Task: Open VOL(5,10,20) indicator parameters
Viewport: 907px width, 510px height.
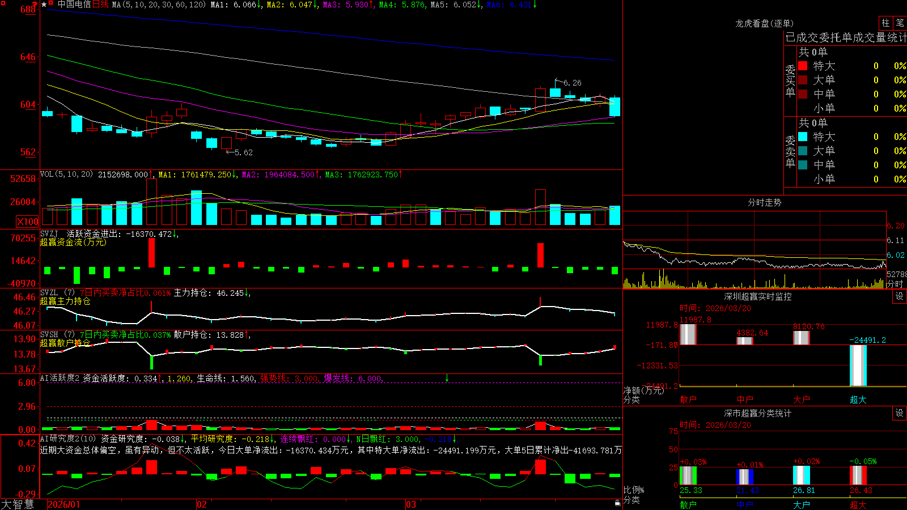Action: (x=66, y=175)
